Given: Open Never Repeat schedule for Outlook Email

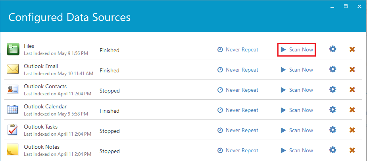Looking at the screenshot, I should (x=238, y=70).
